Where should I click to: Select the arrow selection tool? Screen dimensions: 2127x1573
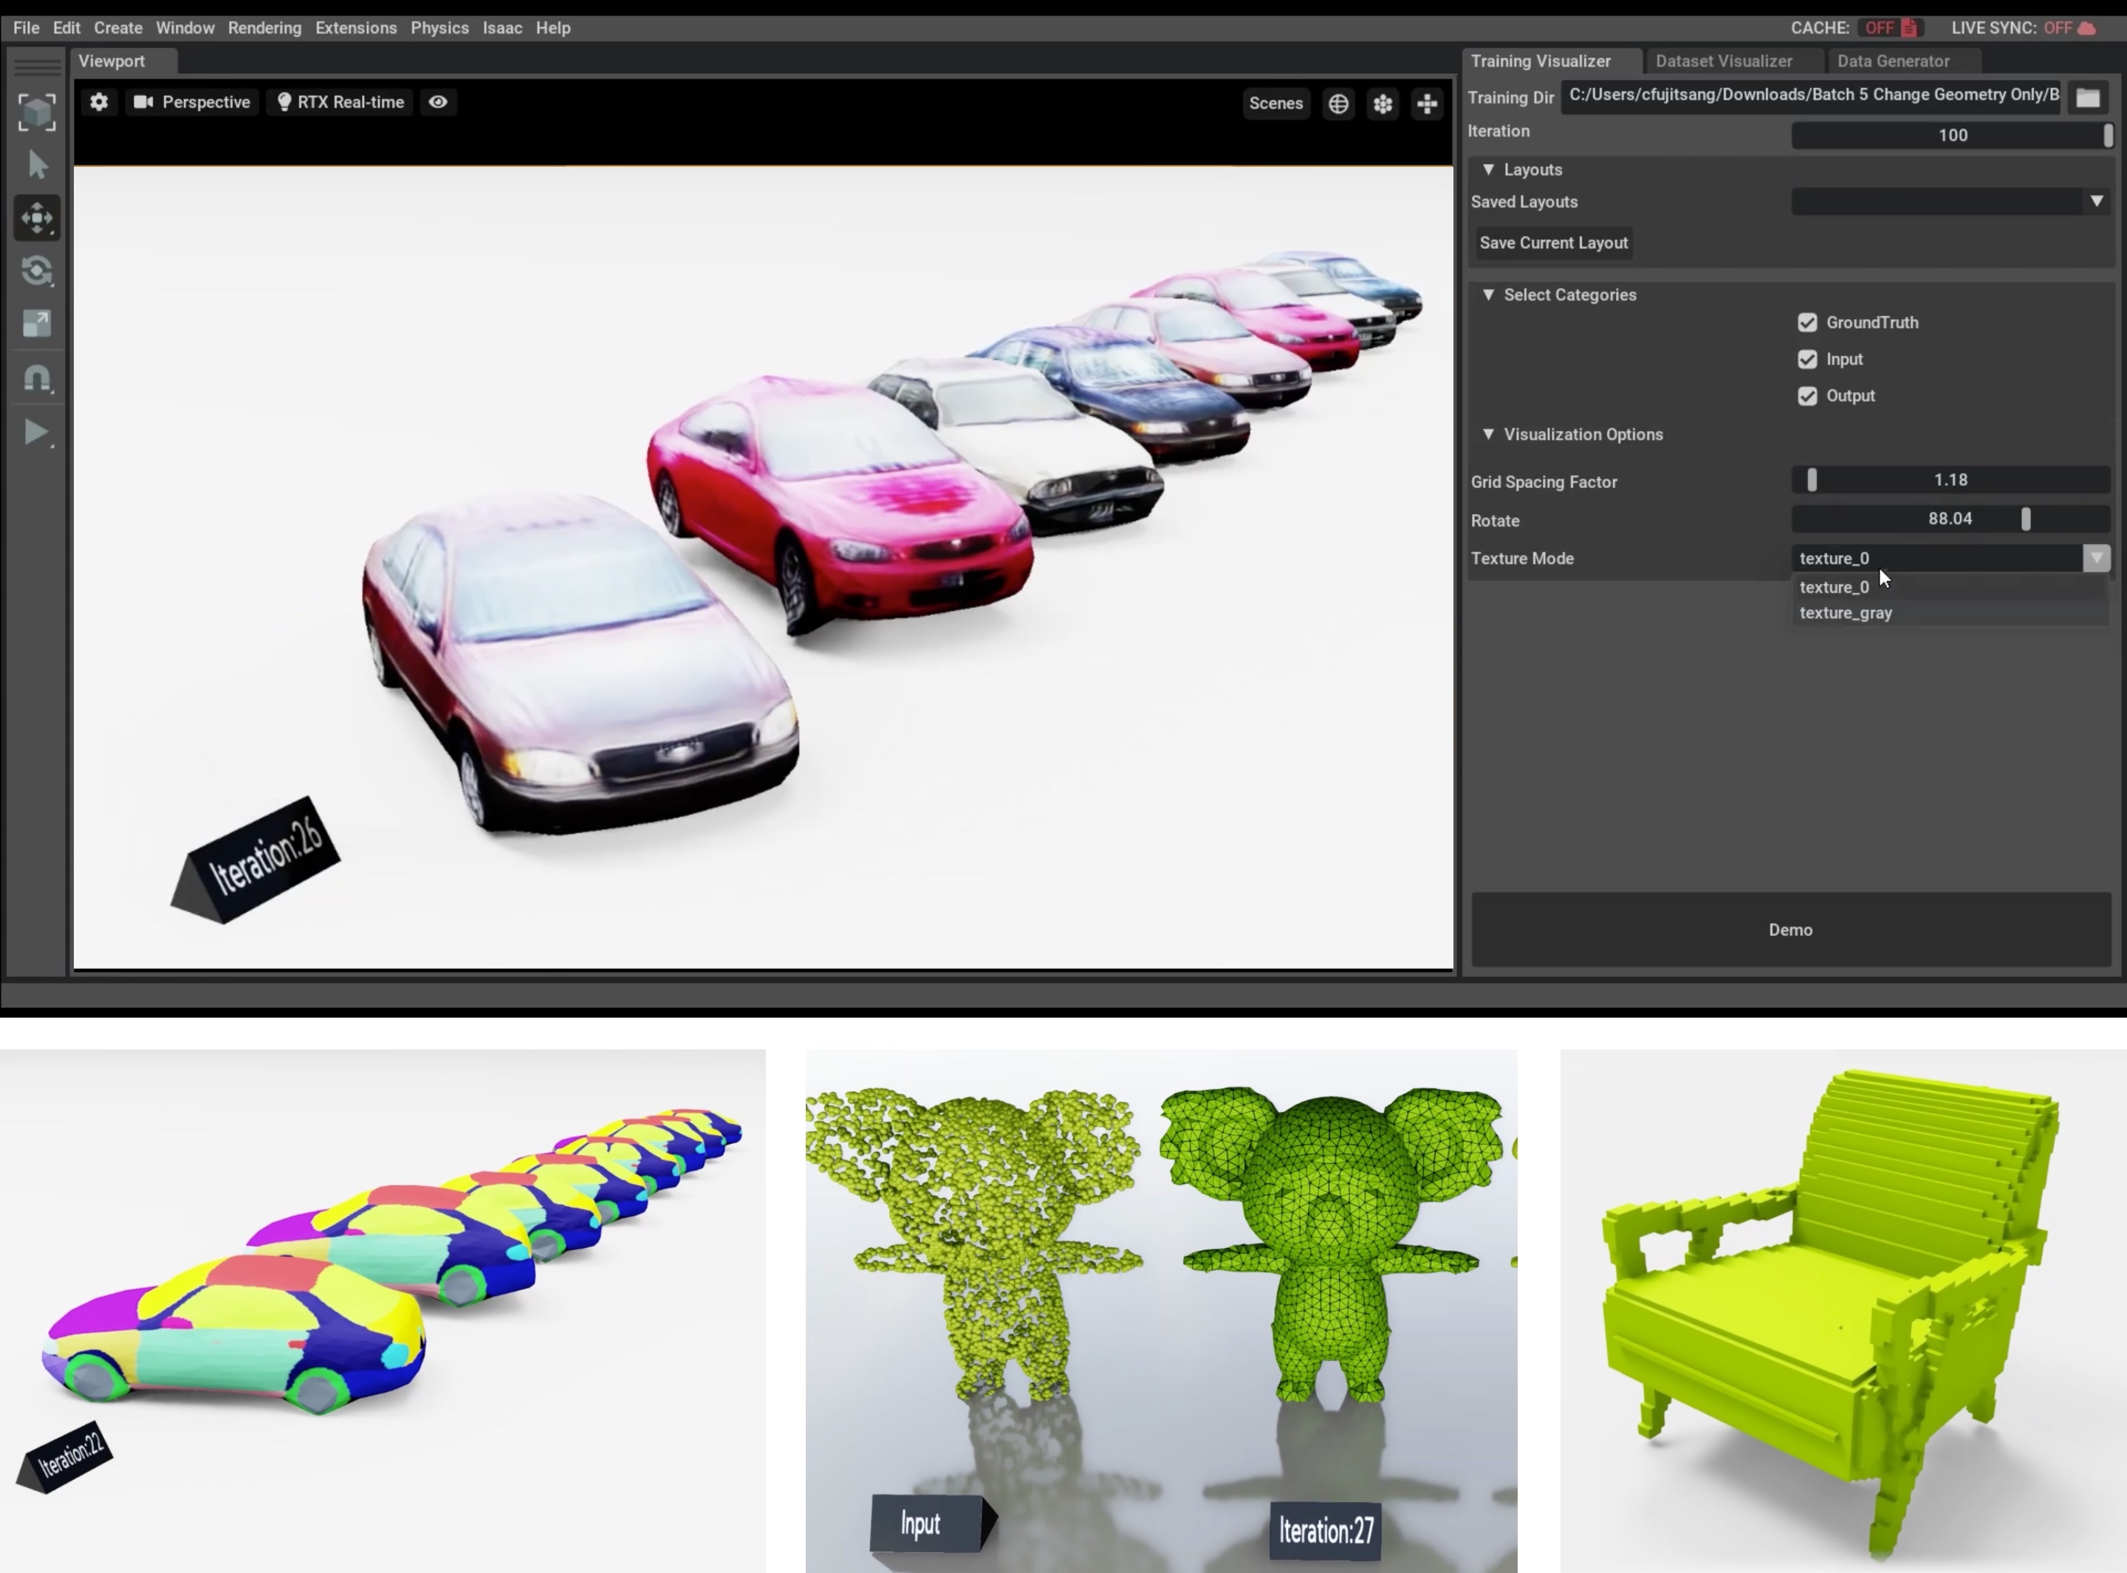[37, 165]
